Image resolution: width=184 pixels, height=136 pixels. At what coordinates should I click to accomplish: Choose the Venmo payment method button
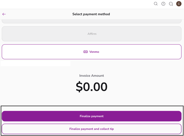click(x=134, y=52)
